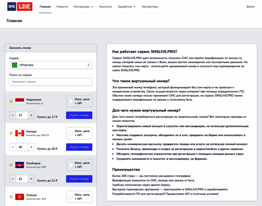The width and height of the screenshot is (262, 206).
Task: Click the Канада price field showing 20
Action: pyautogui.click(x=22, y=147)
